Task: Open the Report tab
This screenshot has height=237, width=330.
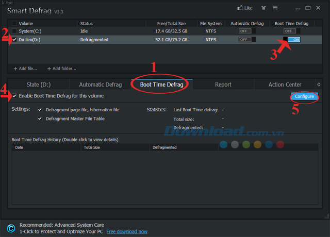Action: 223,84
